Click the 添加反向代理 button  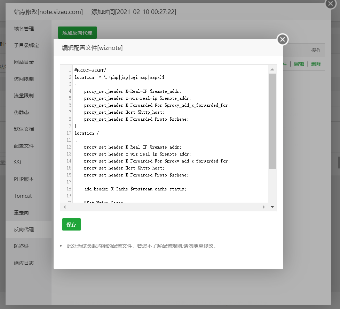pyautogui.click(x=77, y=33)
